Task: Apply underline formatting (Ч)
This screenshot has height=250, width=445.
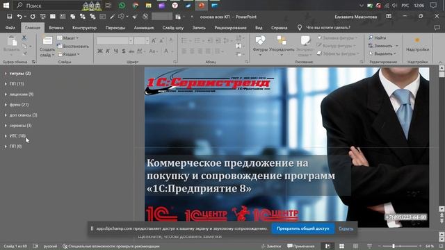Action: click(x=115, y=51)
